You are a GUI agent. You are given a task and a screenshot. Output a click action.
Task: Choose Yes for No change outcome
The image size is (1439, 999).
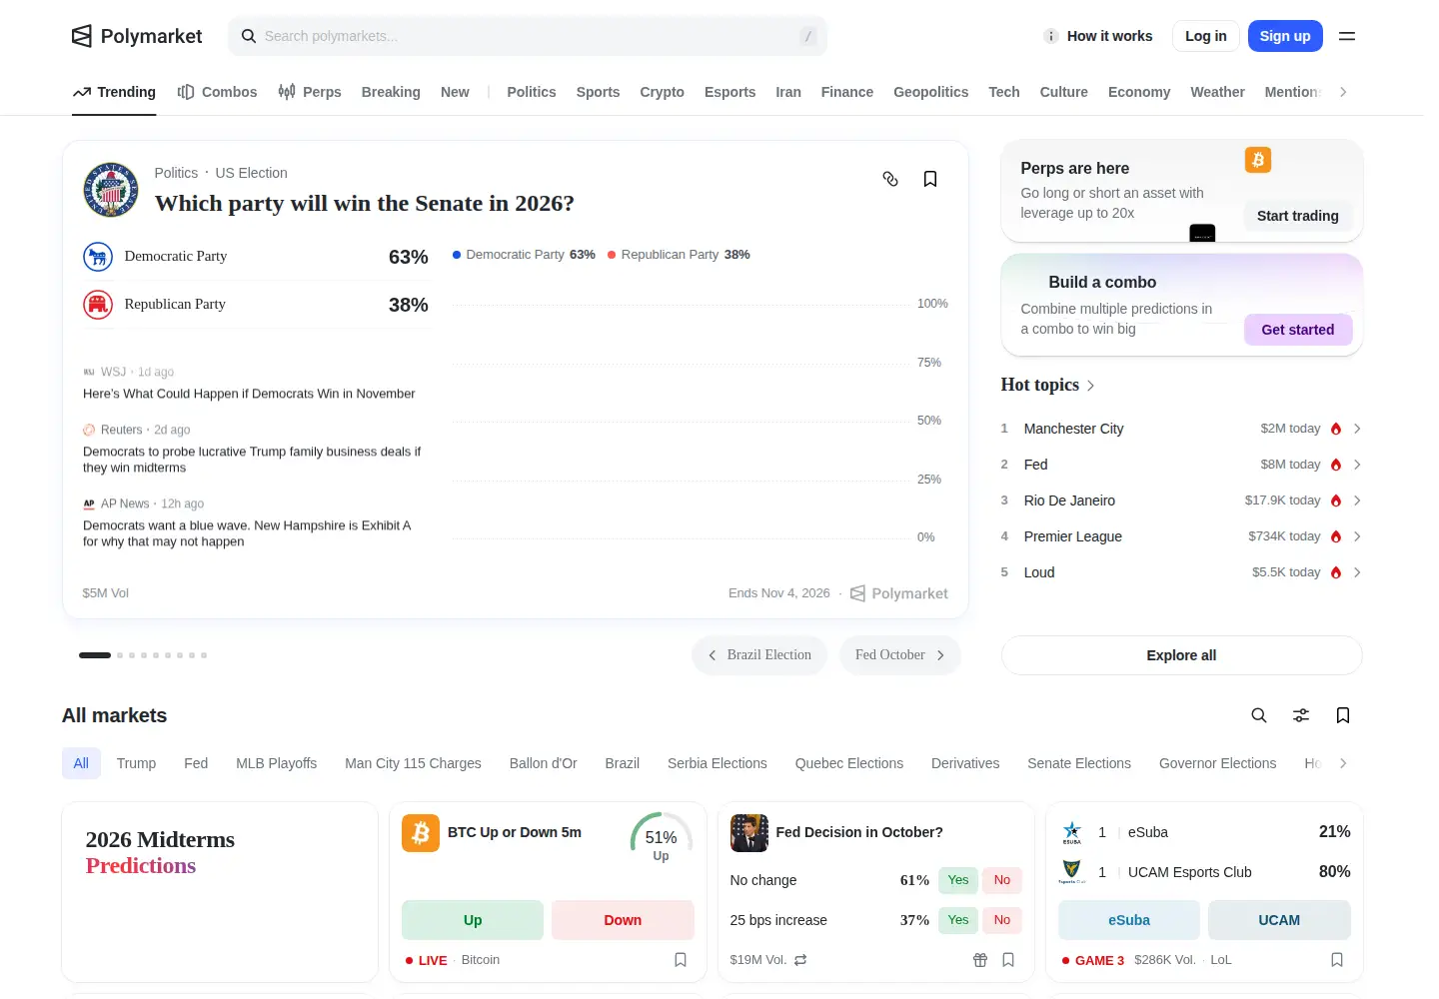click(x=958, y=880)
